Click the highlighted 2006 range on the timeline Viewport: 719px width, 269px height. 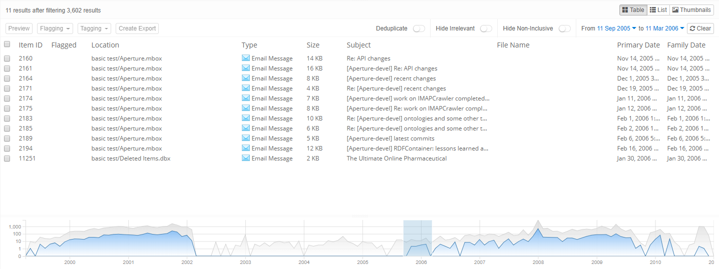[418, 238]
